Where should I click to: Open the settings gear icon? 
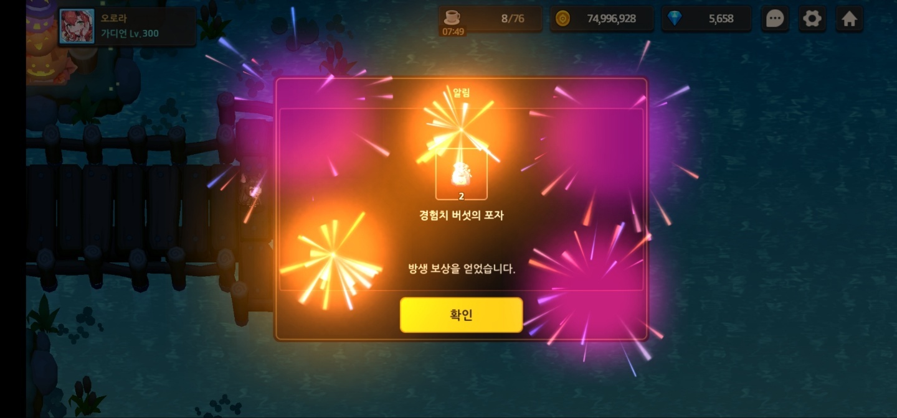812,19
